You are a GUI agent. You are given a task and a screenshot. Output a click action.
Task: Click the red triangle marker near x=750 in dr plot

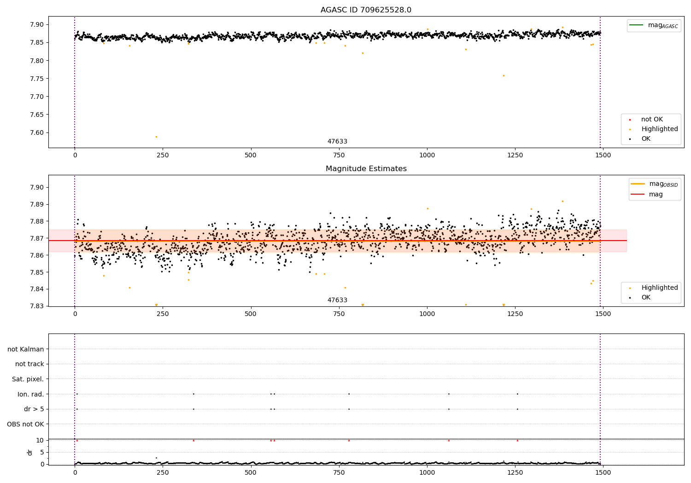(x=349, y=441)
